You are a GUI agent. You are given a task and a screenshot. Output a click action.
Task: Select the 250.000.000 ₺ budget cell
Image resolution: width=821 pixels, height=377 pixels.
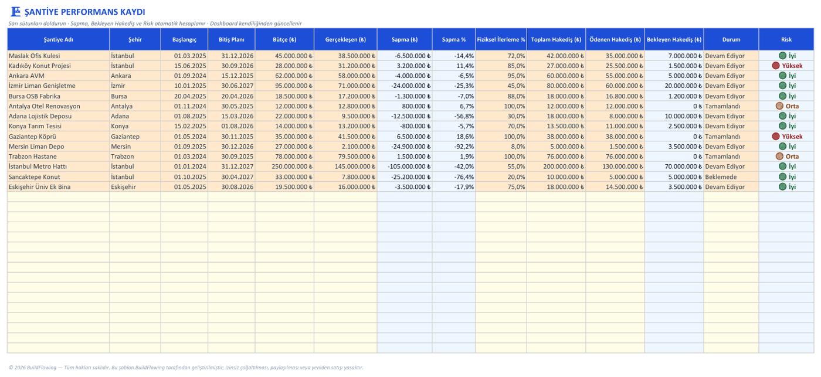click(x=284, y=167)
